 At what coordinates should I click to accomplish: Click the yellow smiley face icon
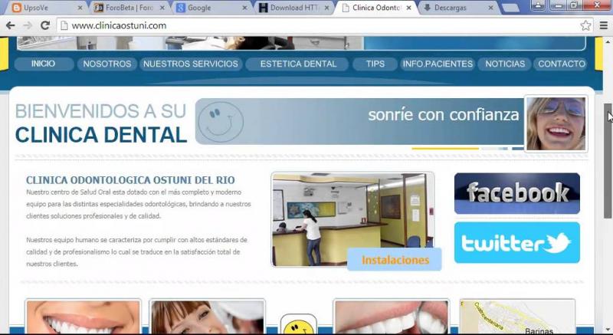coord(298,326)
